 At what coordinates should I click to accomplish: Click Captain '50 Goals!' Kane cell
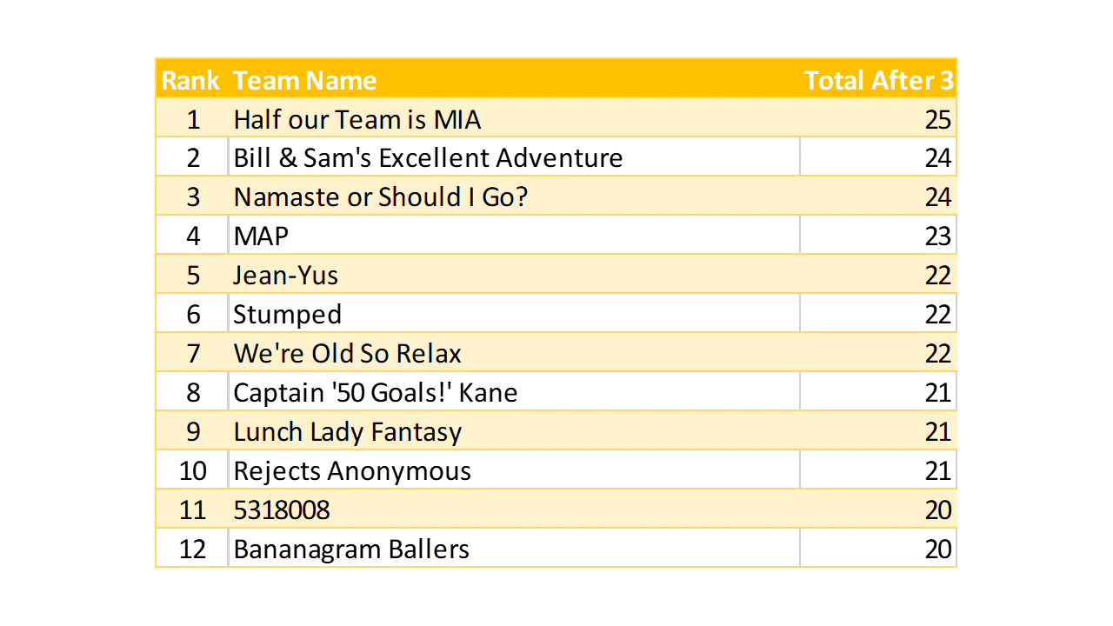coord(376,393)
